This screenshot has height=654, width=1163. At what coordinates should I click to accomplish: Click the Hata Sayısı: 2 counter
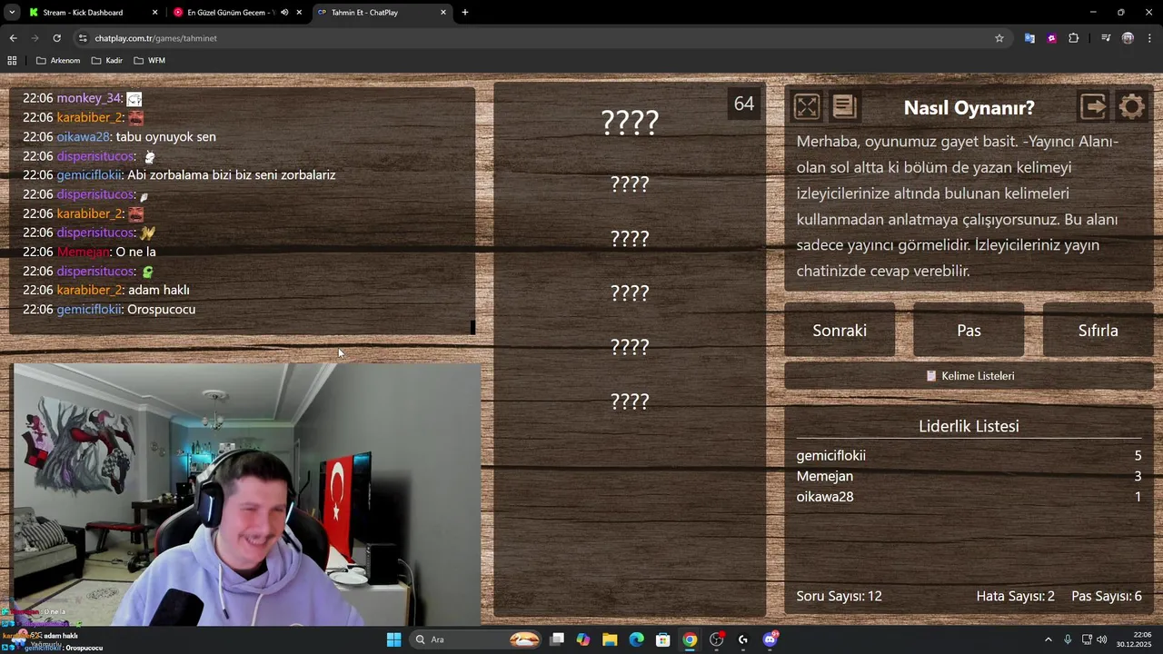pyautogui.click(x=1016, y=597)
